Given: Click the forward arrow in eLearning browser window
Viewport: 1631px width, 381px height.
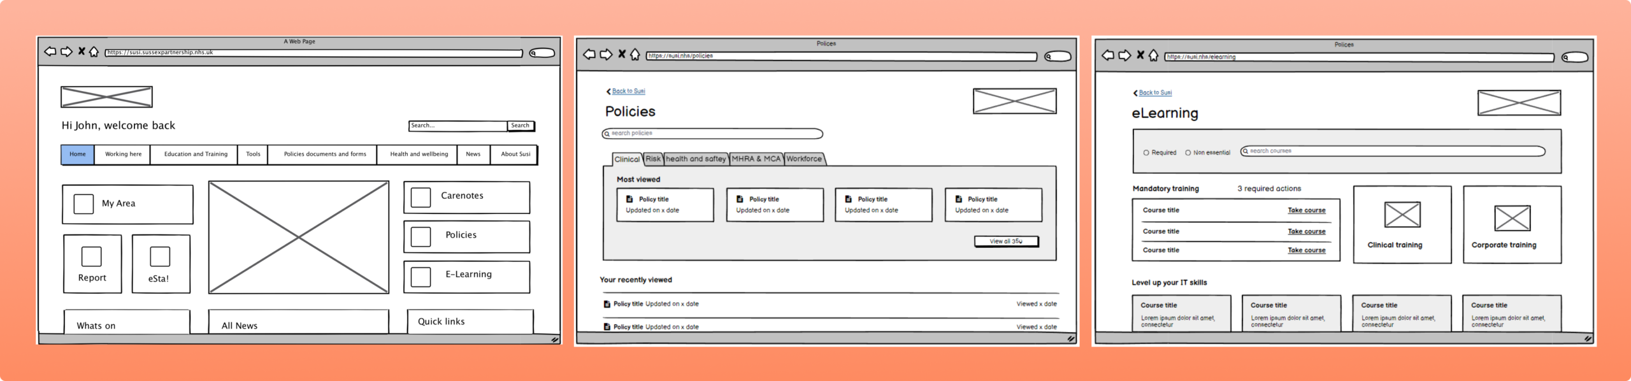Looking at the screenshot, I should point(1124,55).
